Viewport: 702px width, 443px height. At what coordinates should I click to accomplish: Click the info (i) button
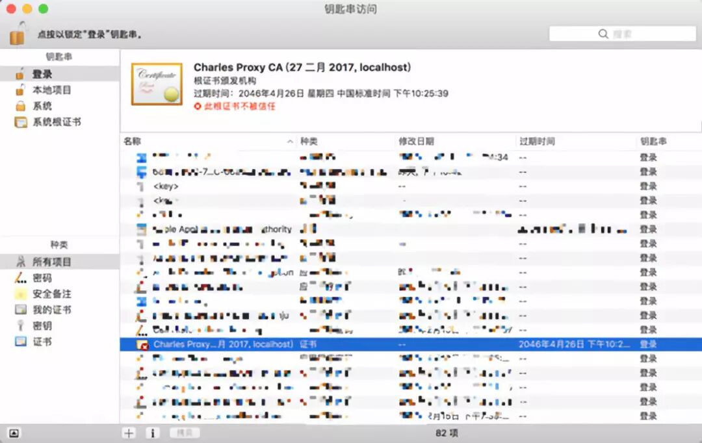point(153,433)
